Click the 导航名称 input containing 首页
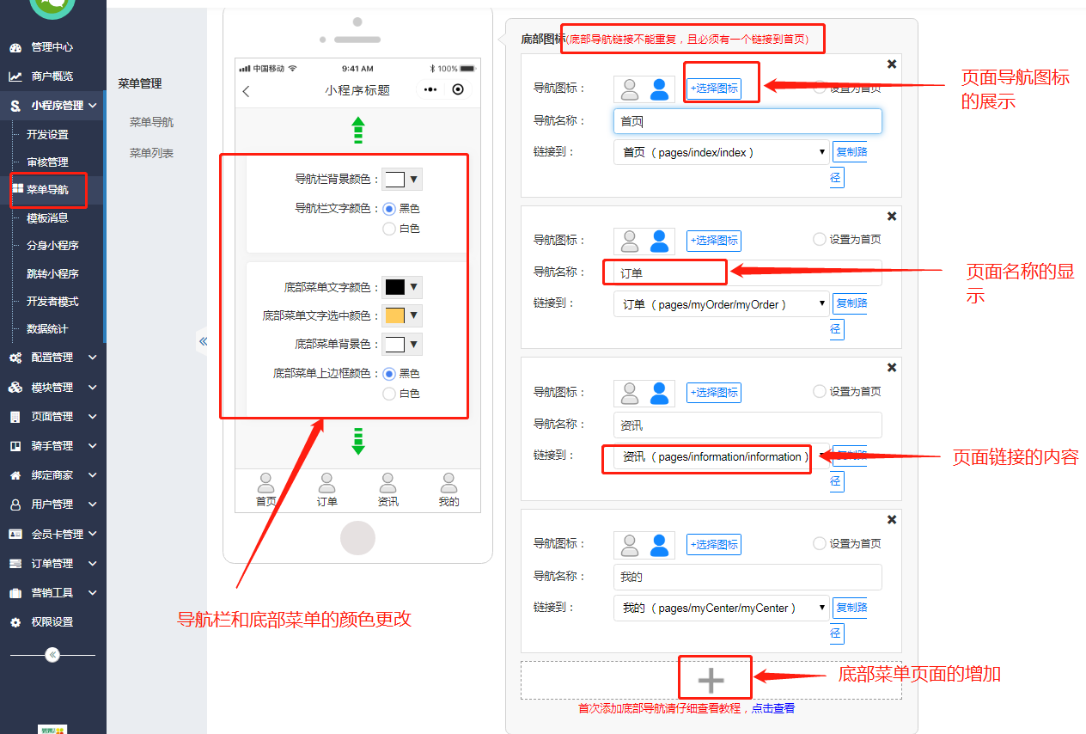This screenshot has width=1086, height=734. click(747, 120)
